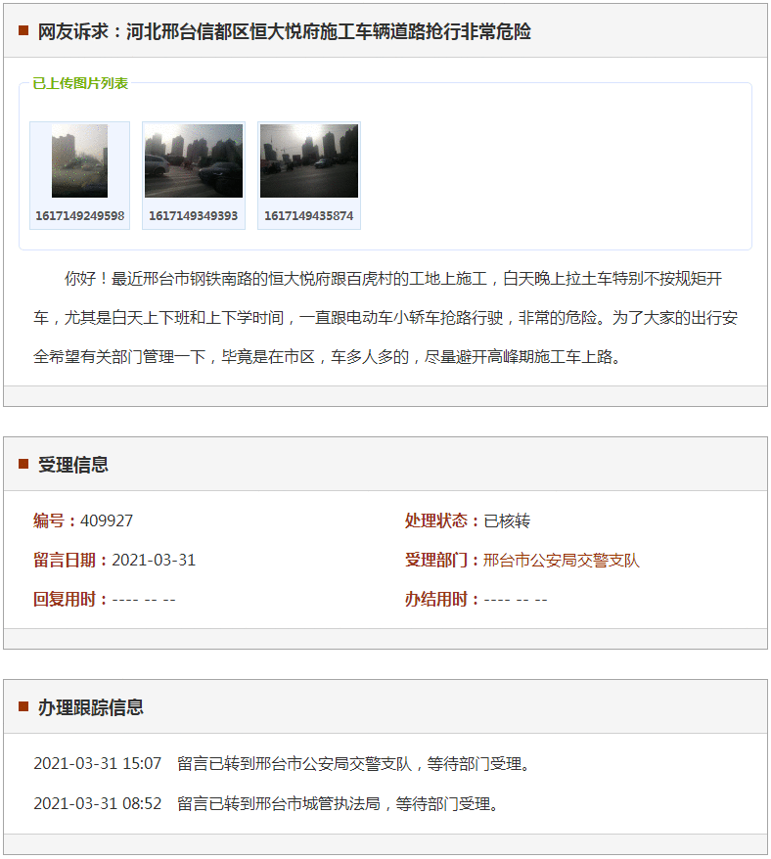Open the 邢台市公安局交警支队 department link
Image resolution: width=771 pixels, height=859 pixels.
tap(561, 561)
